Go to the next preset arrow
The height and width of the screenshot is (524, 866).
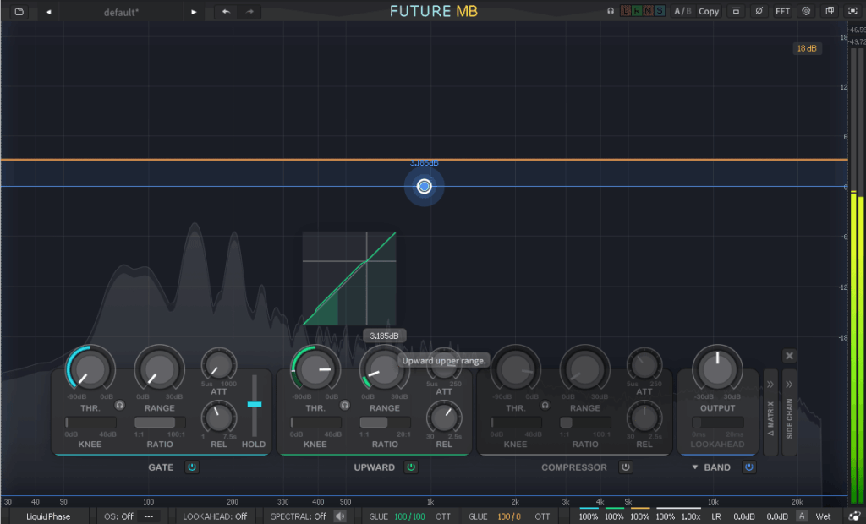coord(194,12)
